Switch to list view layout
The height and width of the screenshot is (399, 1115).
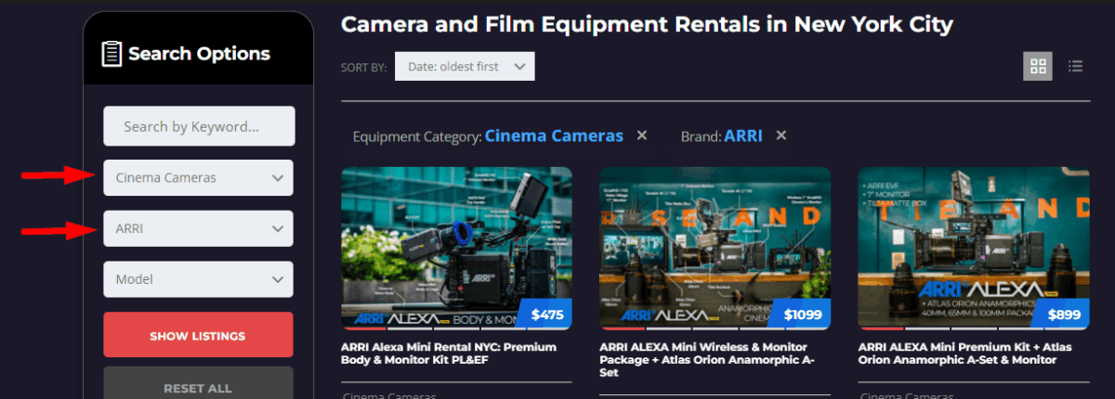point(1076,66)
